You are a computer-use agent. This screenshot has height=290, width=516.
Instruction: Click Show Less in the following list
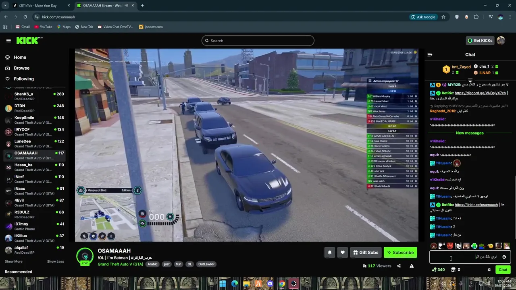point(55,261)
